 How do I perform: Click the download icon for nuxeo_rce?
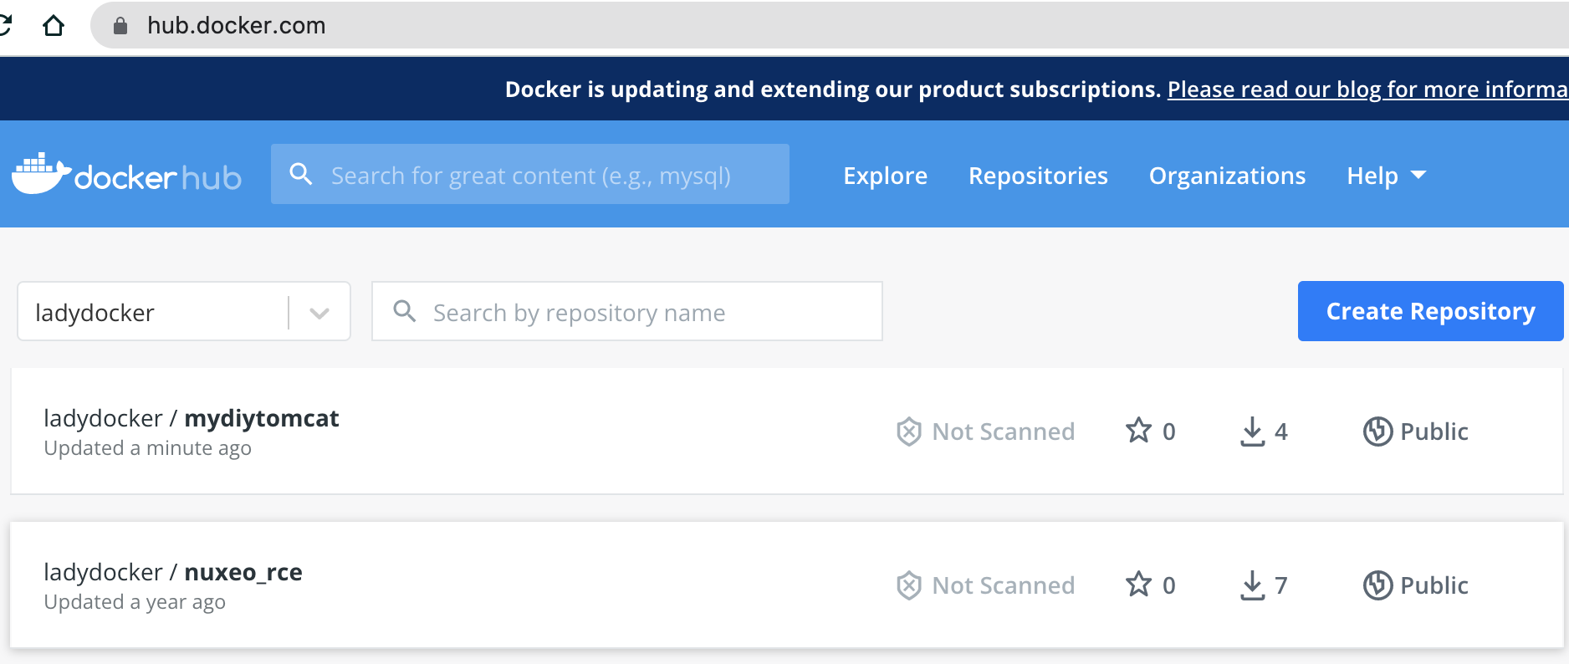pos(1252,585)
